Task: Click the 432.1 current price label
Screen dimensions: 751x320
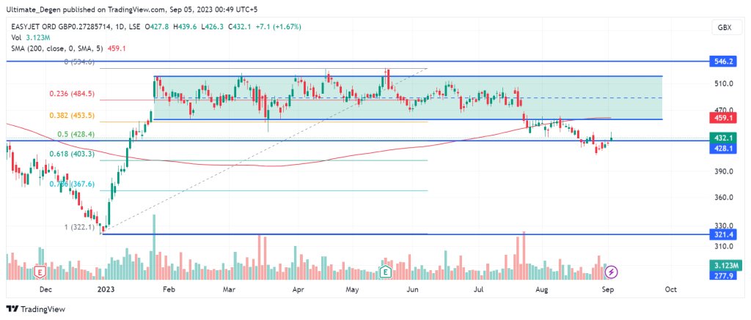Action: coord(724,138)
